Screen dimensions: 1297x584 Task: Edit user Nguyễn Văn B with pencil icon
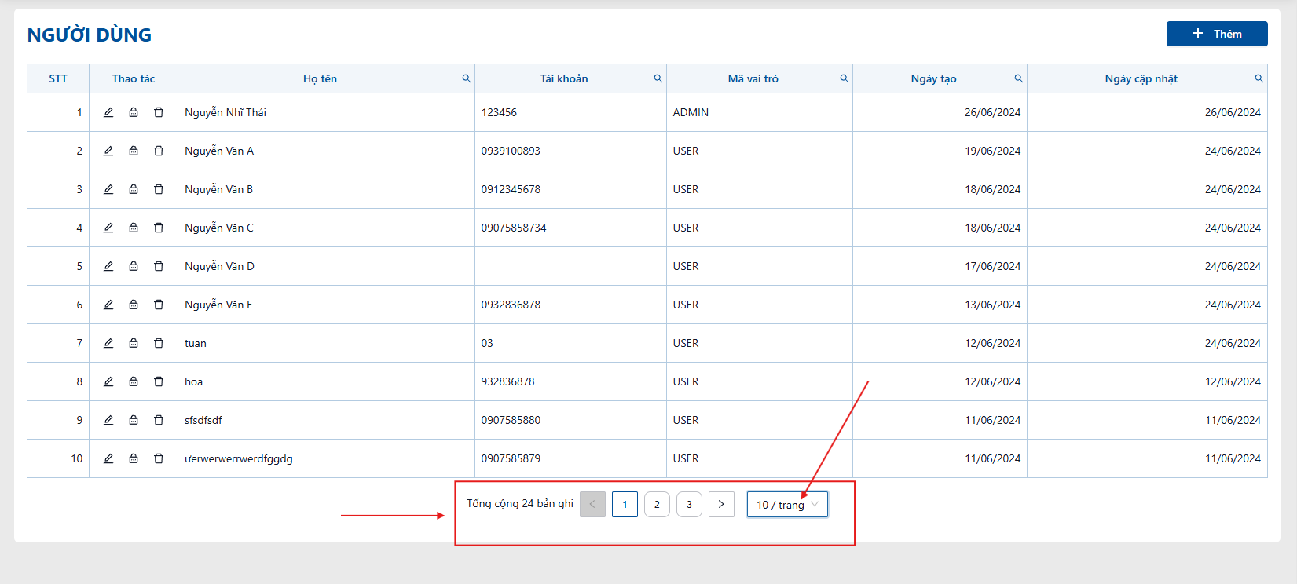[x=108, y=189]
